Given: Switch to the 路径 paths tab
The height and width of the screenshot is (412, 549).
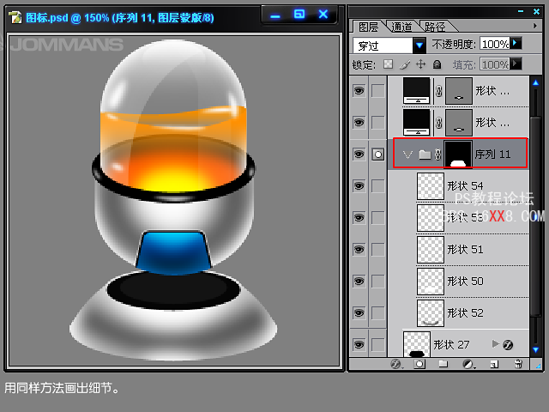Looking at the screenshot, I should tap(435, 27).
